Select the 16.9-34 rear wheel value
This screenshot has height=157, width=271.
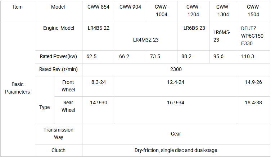pyautogui.click(x=176, y=103)
